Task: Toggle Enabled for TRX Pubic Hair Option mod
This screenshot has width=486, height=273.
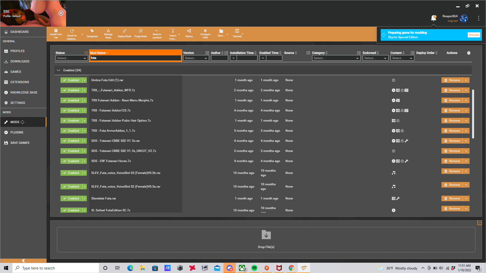Action: coord(71,121)
